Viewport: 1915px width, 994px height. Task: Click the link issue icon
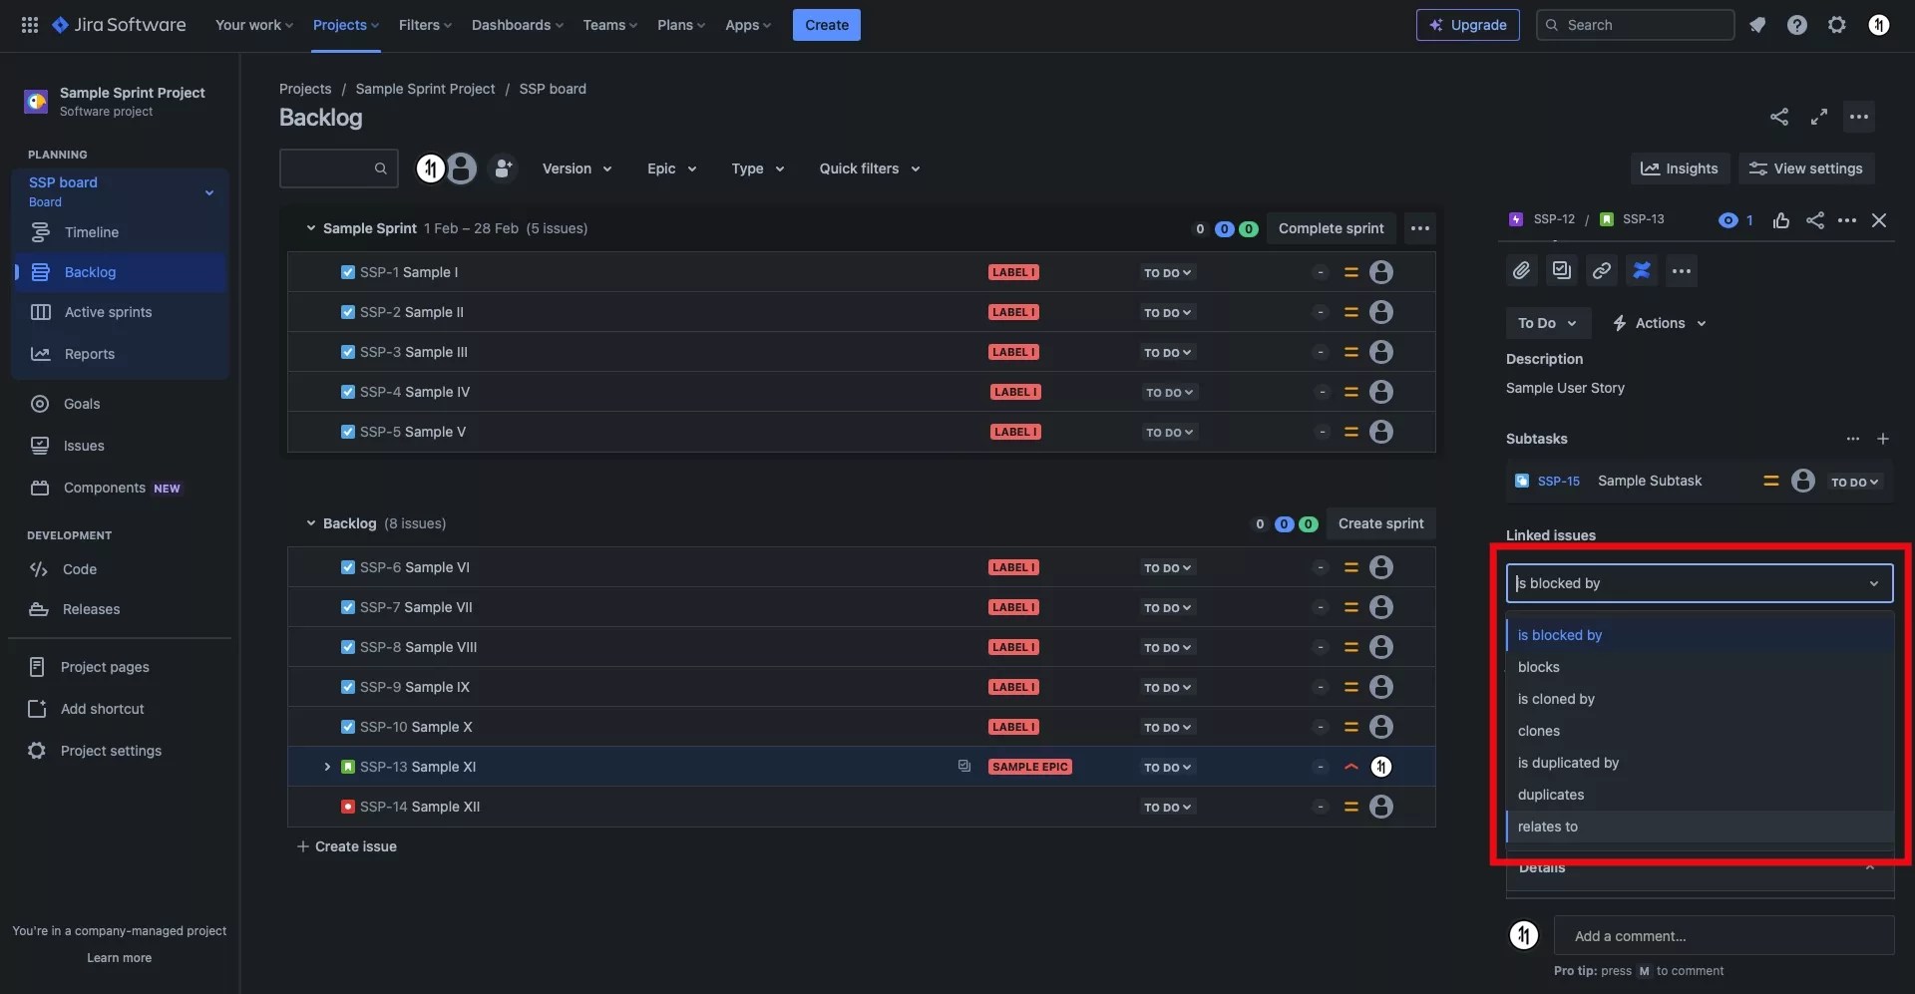click(1602, 270)
